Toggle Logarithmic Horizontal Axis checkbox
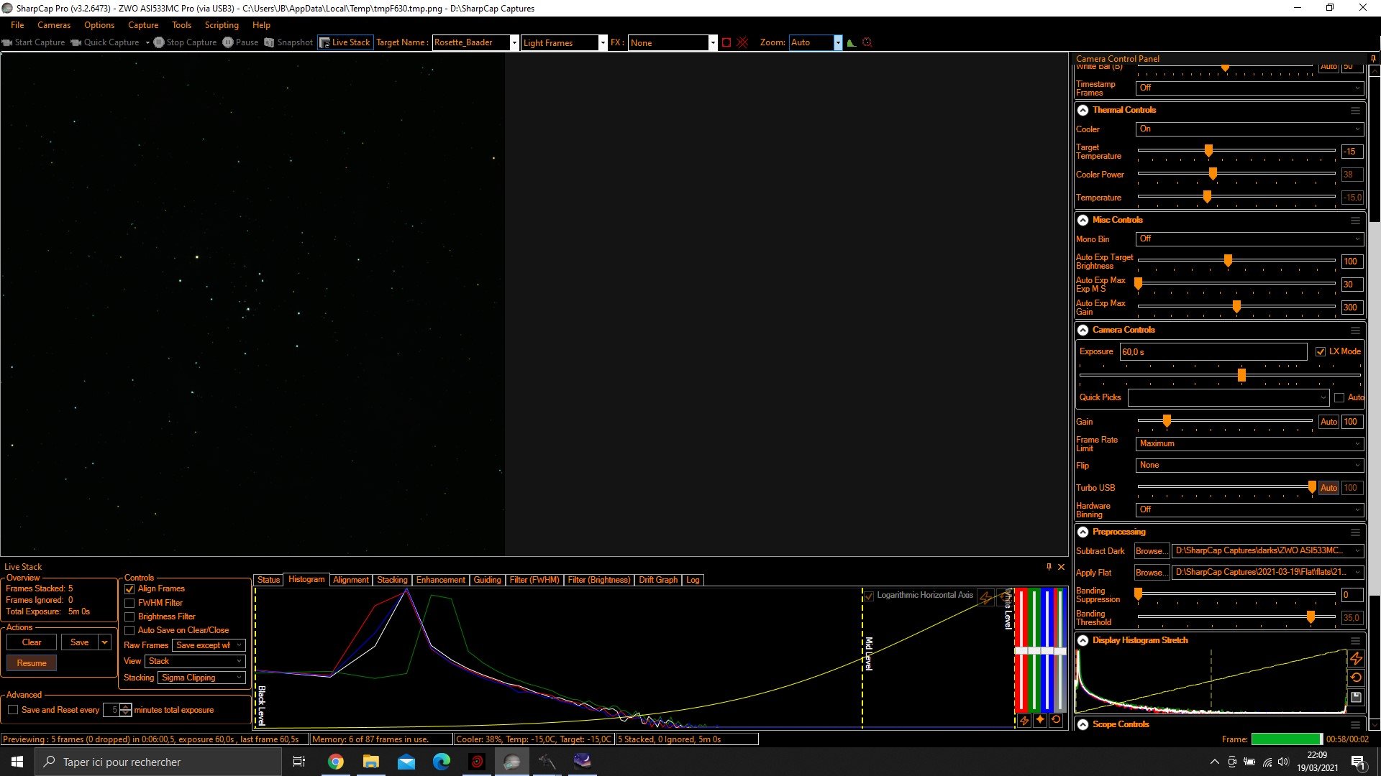Viewport: 1381px width, 776px height. [869, 596]
